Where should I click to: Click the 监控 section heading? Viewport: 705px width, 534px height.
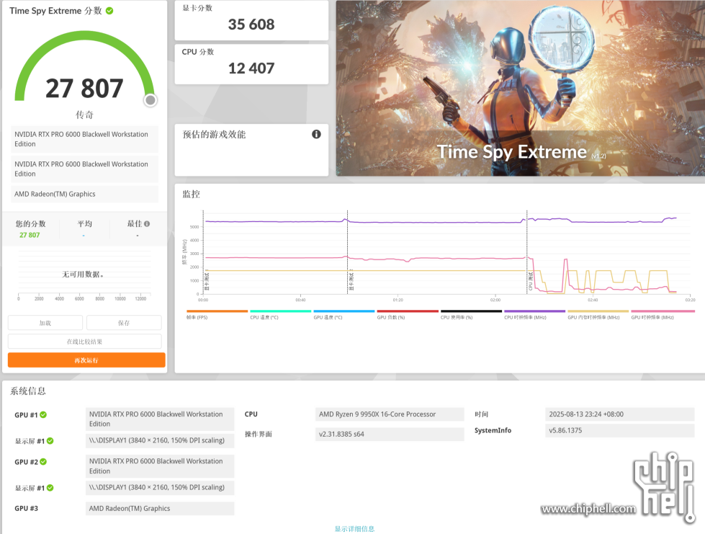tap(191, 194)
